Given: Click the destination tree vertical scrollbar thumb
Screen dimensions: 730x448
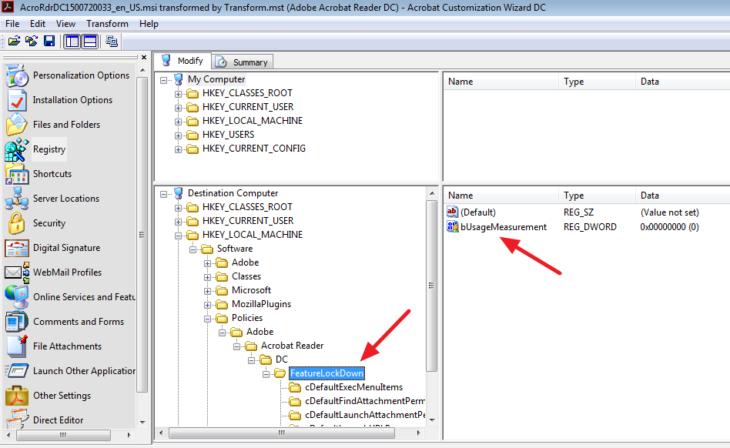Looking at the screenshot, I should pyautogui.click(x=431, y=285).
